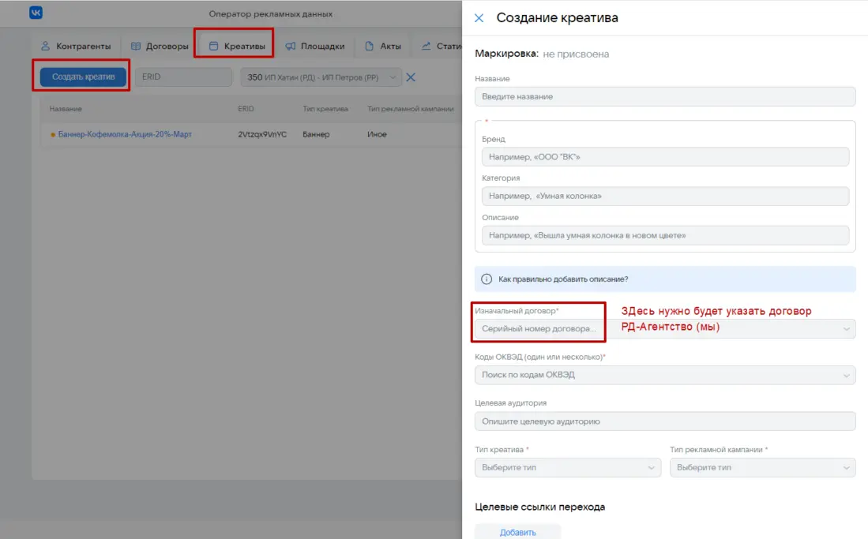This screenshot has height=539, width=868.
Task: Open the Коды ОКВЭД search dropdown
Action: coord(665,375)
